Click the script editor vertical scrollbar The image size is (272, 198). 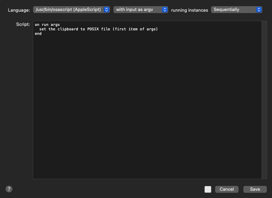pyautogui.click(x=264, y=100)
